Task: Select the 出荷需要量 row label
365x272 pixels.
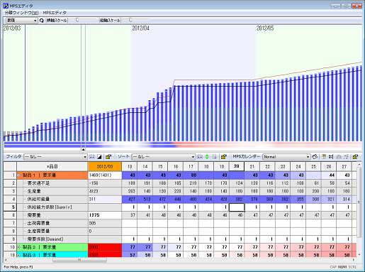Action: point(38,223)
